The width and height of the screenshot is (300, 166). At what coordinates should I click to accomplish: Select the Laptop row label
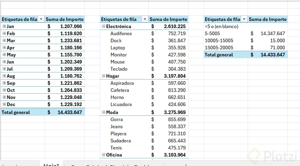[x=118, y=48]
